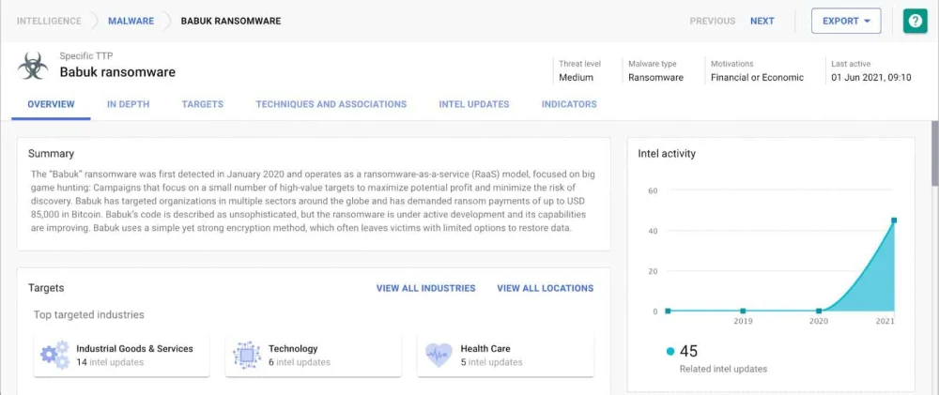The width and height of the screenshot is (939, 395).
Task: Open Industrial Goods & Services card
Action: tap(121, 356)
